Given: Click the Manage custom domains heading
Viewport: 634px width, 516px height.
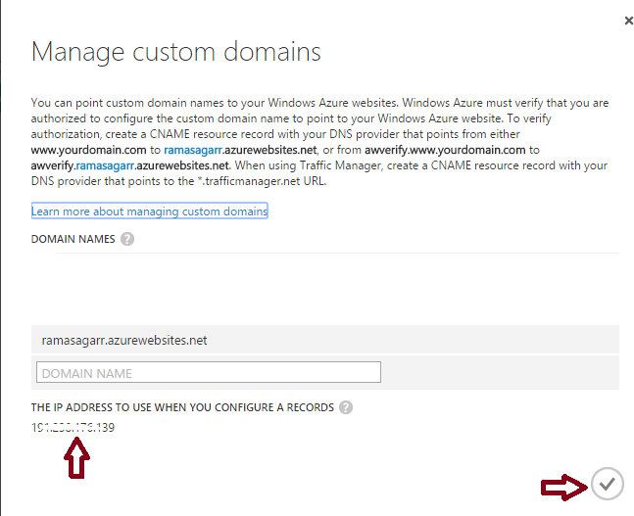Looking at the screenshot, I should coord(176,51).
